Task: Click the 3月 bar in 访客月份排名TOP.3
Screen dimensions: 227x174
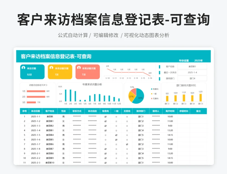Action: [31, 102]
